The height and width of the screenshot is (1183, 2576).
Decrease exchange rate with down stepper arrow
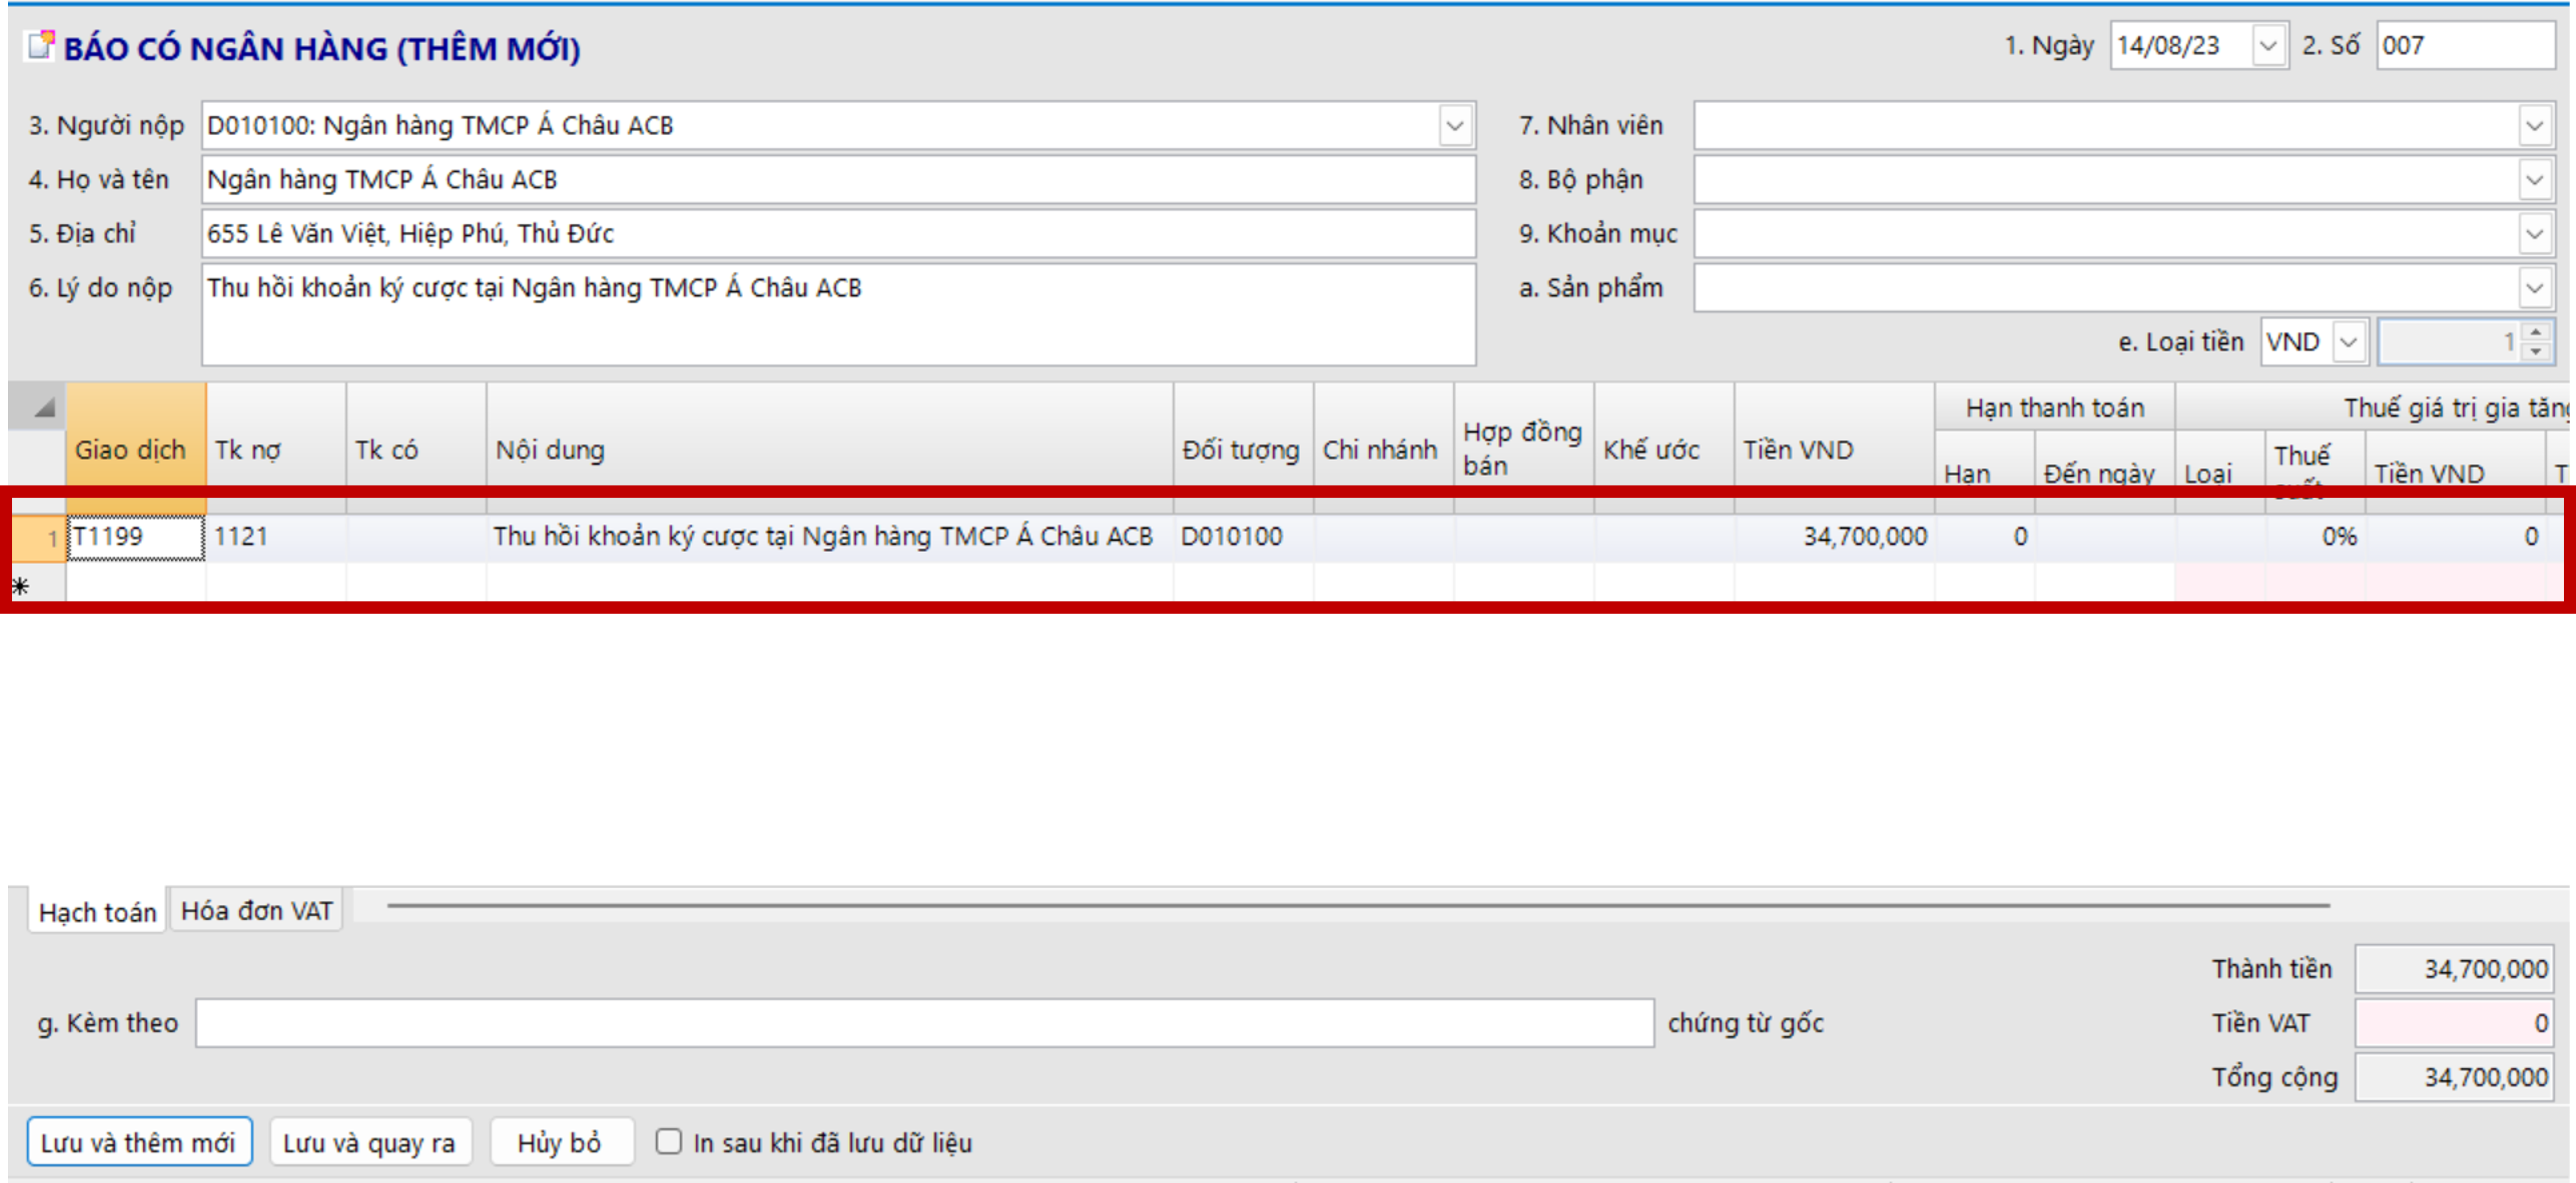(x=2535, y=352)
